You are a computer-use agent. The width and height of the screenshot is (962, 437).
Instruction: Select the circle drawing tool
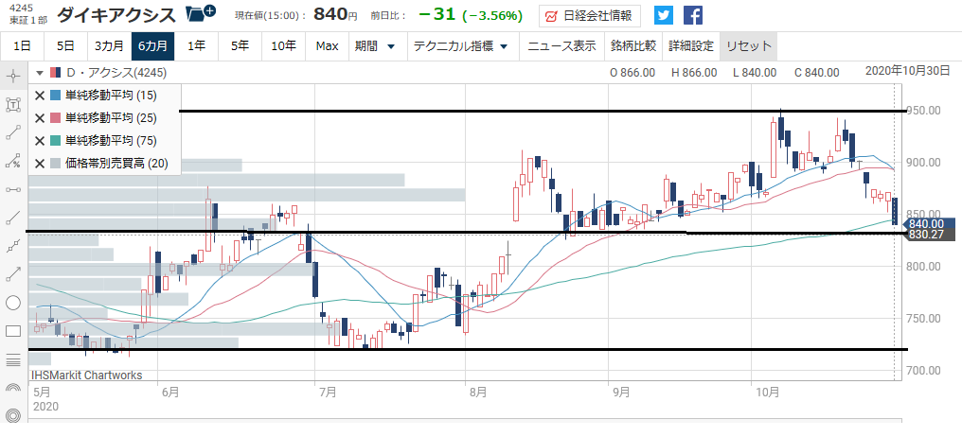coord(13,303)
